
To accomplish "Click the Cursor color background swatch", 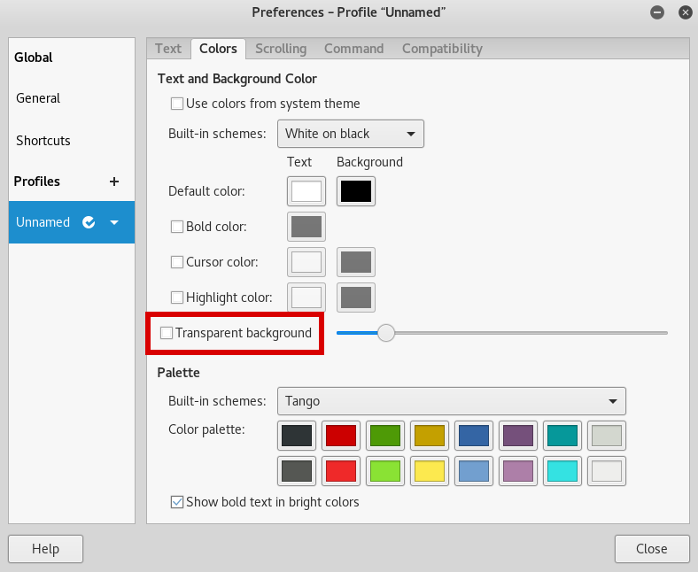I will (x=356, y=262).
